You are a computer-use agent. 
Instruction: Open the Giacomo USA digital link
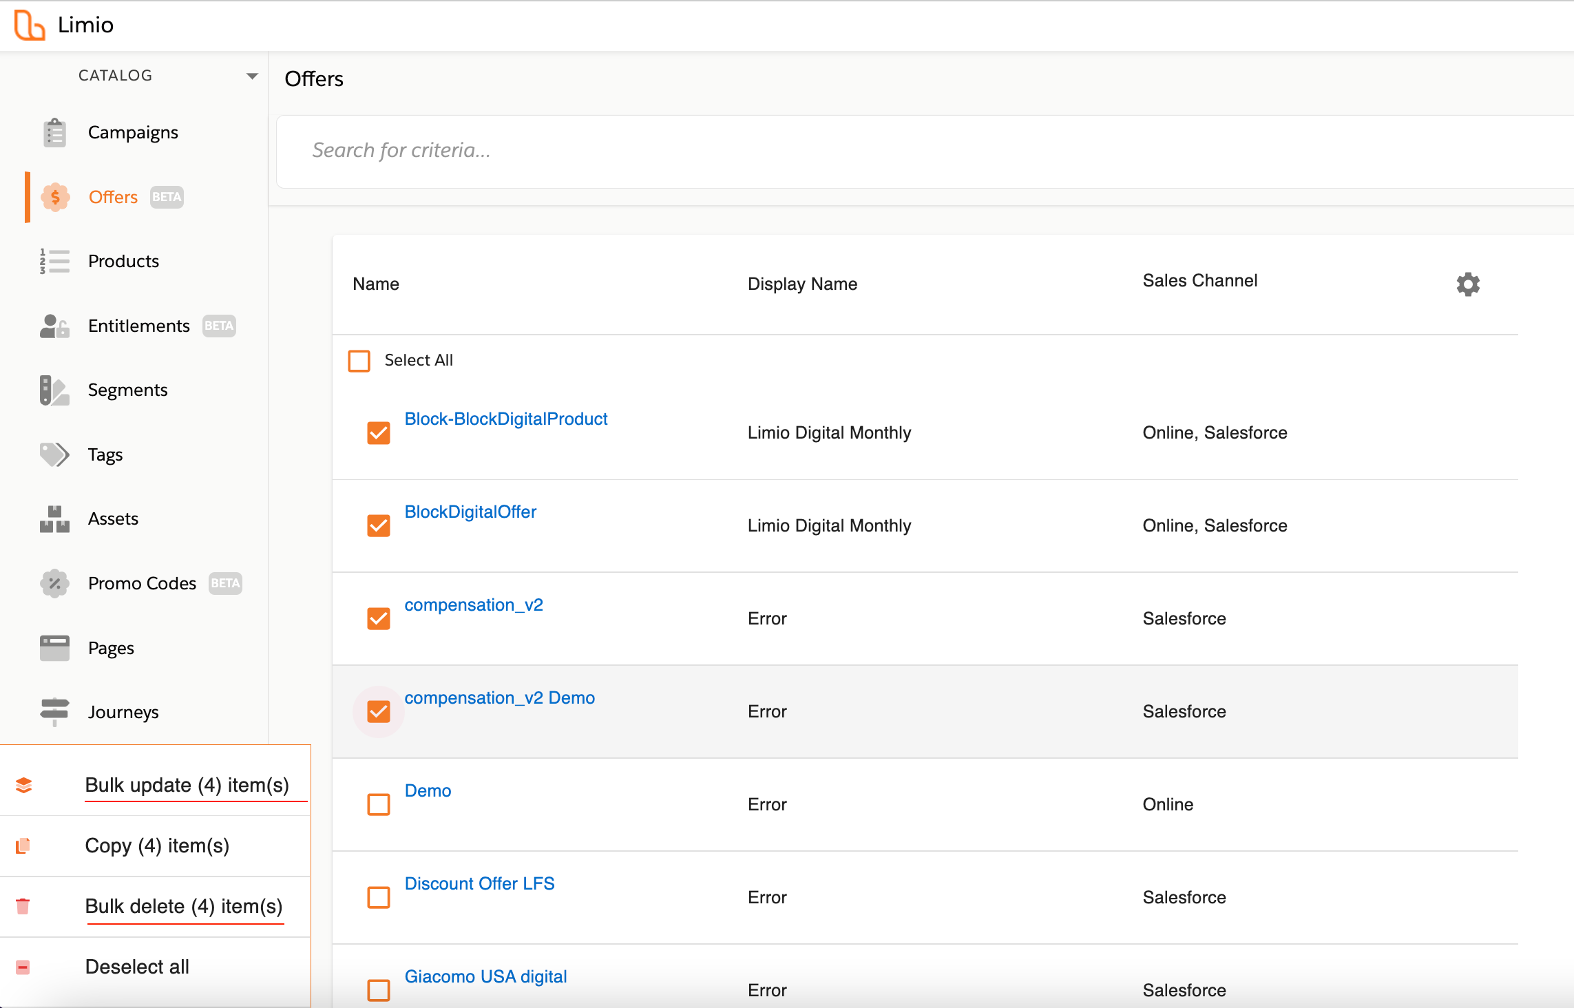coord(485,977)
